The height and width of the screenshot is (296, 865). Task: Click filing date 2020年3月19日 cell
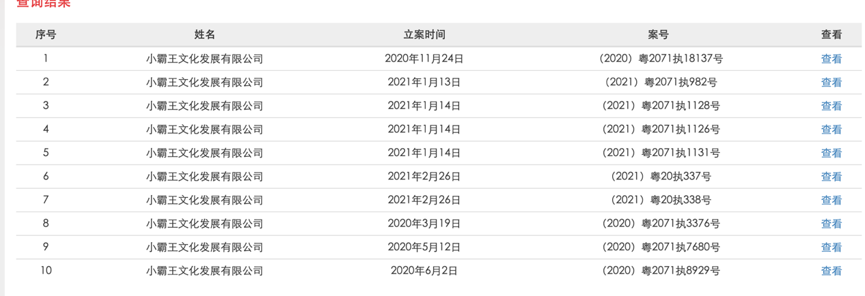424,224
